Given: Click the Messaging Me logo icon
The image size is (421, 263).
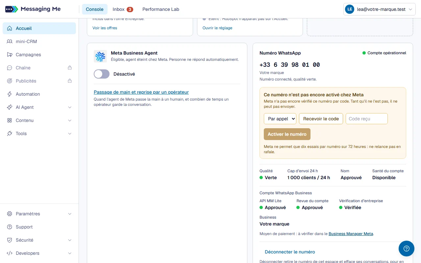Looking at the screenshot, I should (12, 9).
